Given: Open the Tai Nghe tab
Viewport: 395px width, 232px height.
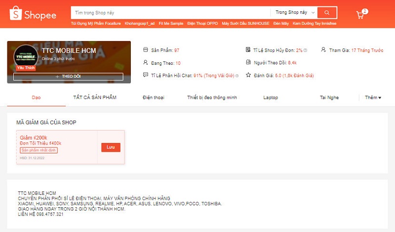Looking at the screenshot, I should click(329, 97).
